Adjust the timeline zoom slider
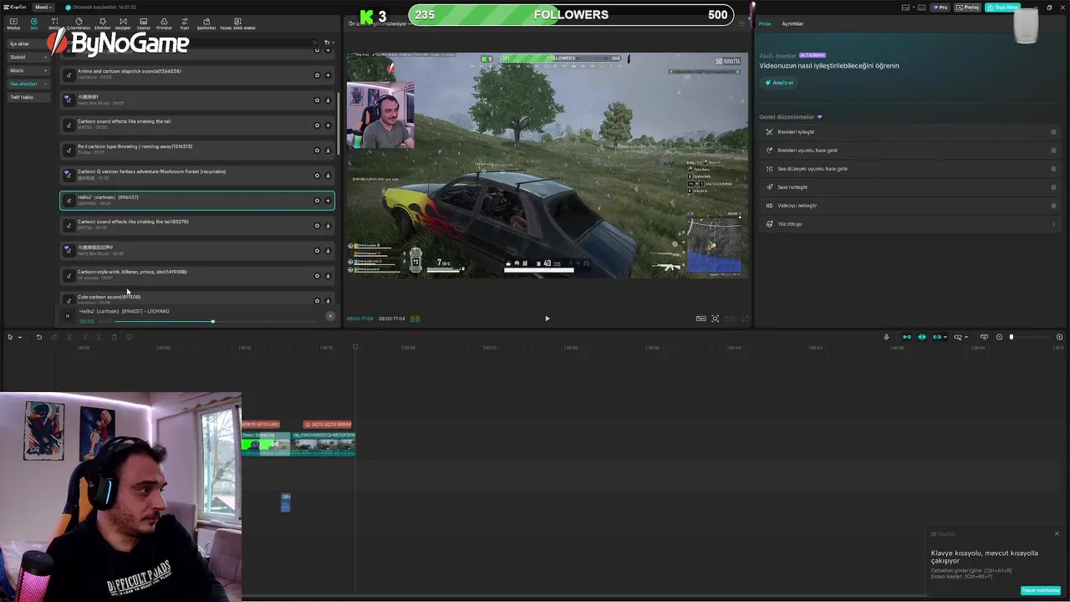Image resolution: width=1070 pixels, height=602 pixels. pos(1028,337)
